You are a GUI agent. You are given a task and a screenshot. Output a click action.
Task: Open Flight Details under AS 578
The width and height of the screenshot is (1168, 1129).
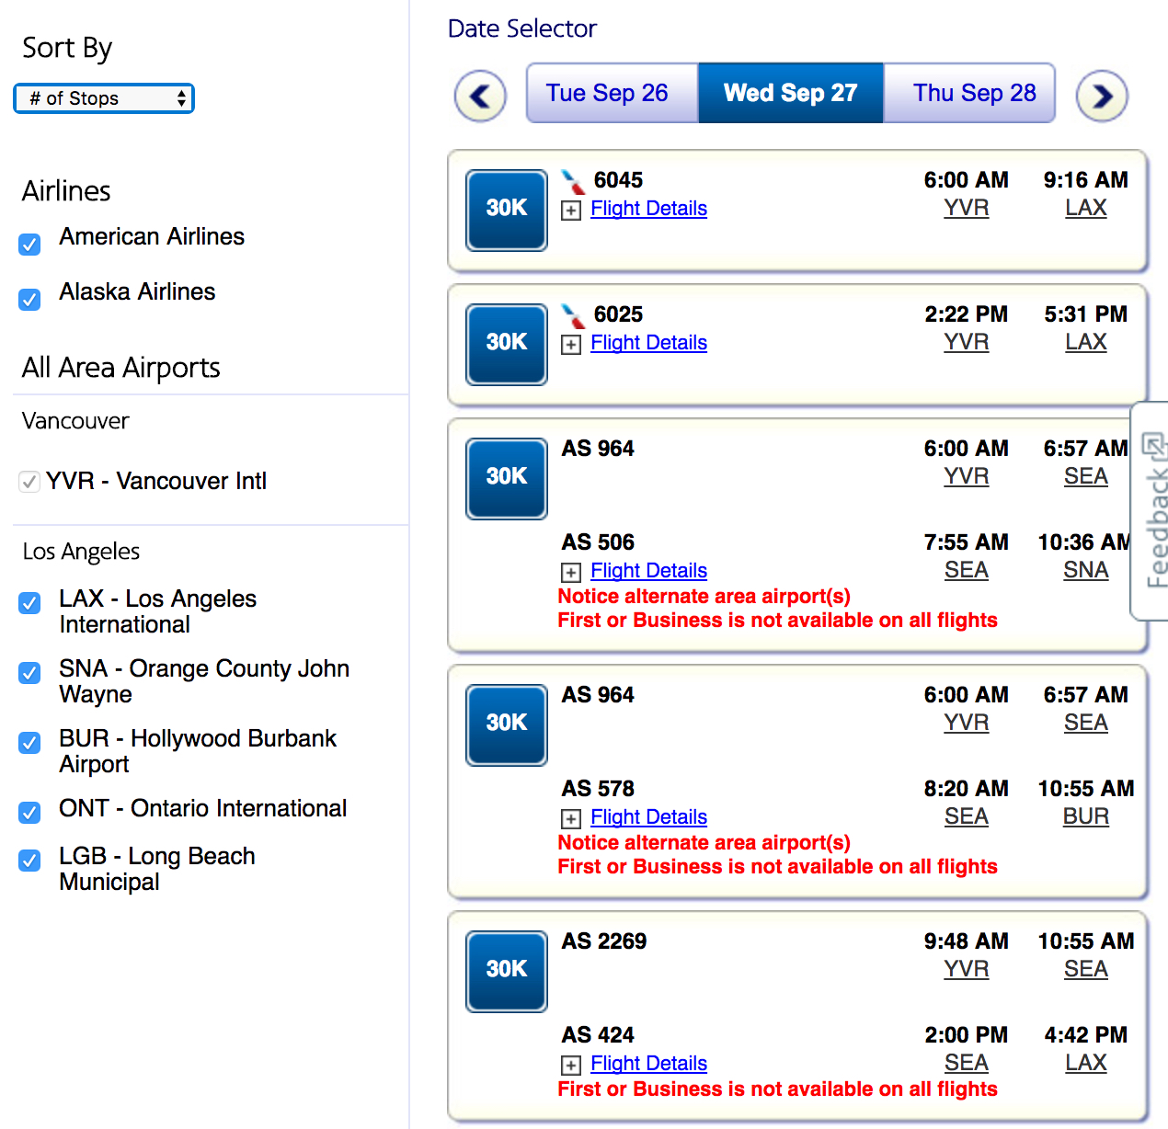point(648,817)
